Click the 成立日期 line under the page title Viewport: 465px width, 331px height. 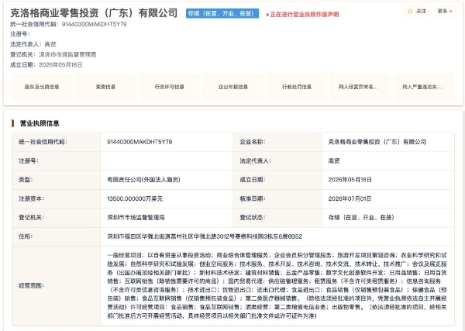(x=46, y=64)
